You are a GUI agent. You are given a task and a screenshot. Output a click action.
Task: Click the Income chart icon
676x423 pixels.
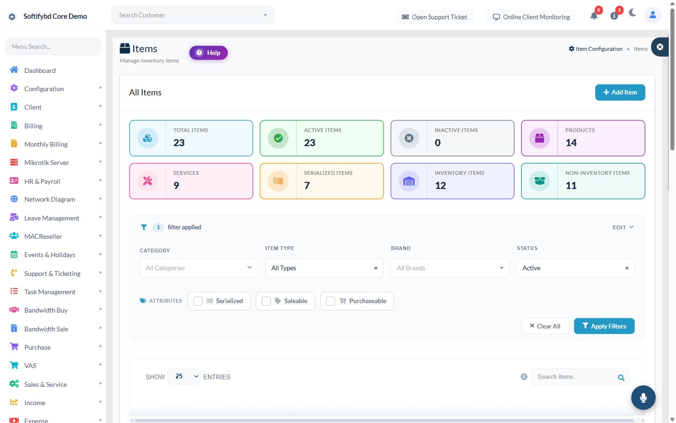pos(14,402)
